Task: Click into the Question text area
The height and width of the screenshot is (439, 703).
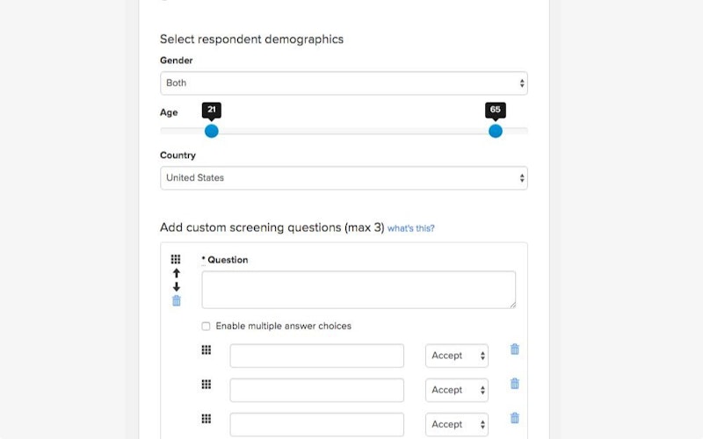Action: (359, 290)
